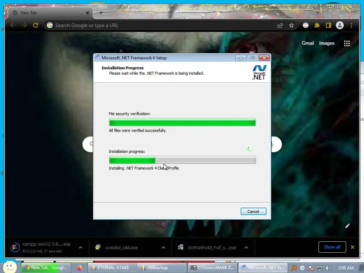Expand options for dotNetFx40_Full download
The height and width of the screenshot is (273, 364).
coord(246,247)
